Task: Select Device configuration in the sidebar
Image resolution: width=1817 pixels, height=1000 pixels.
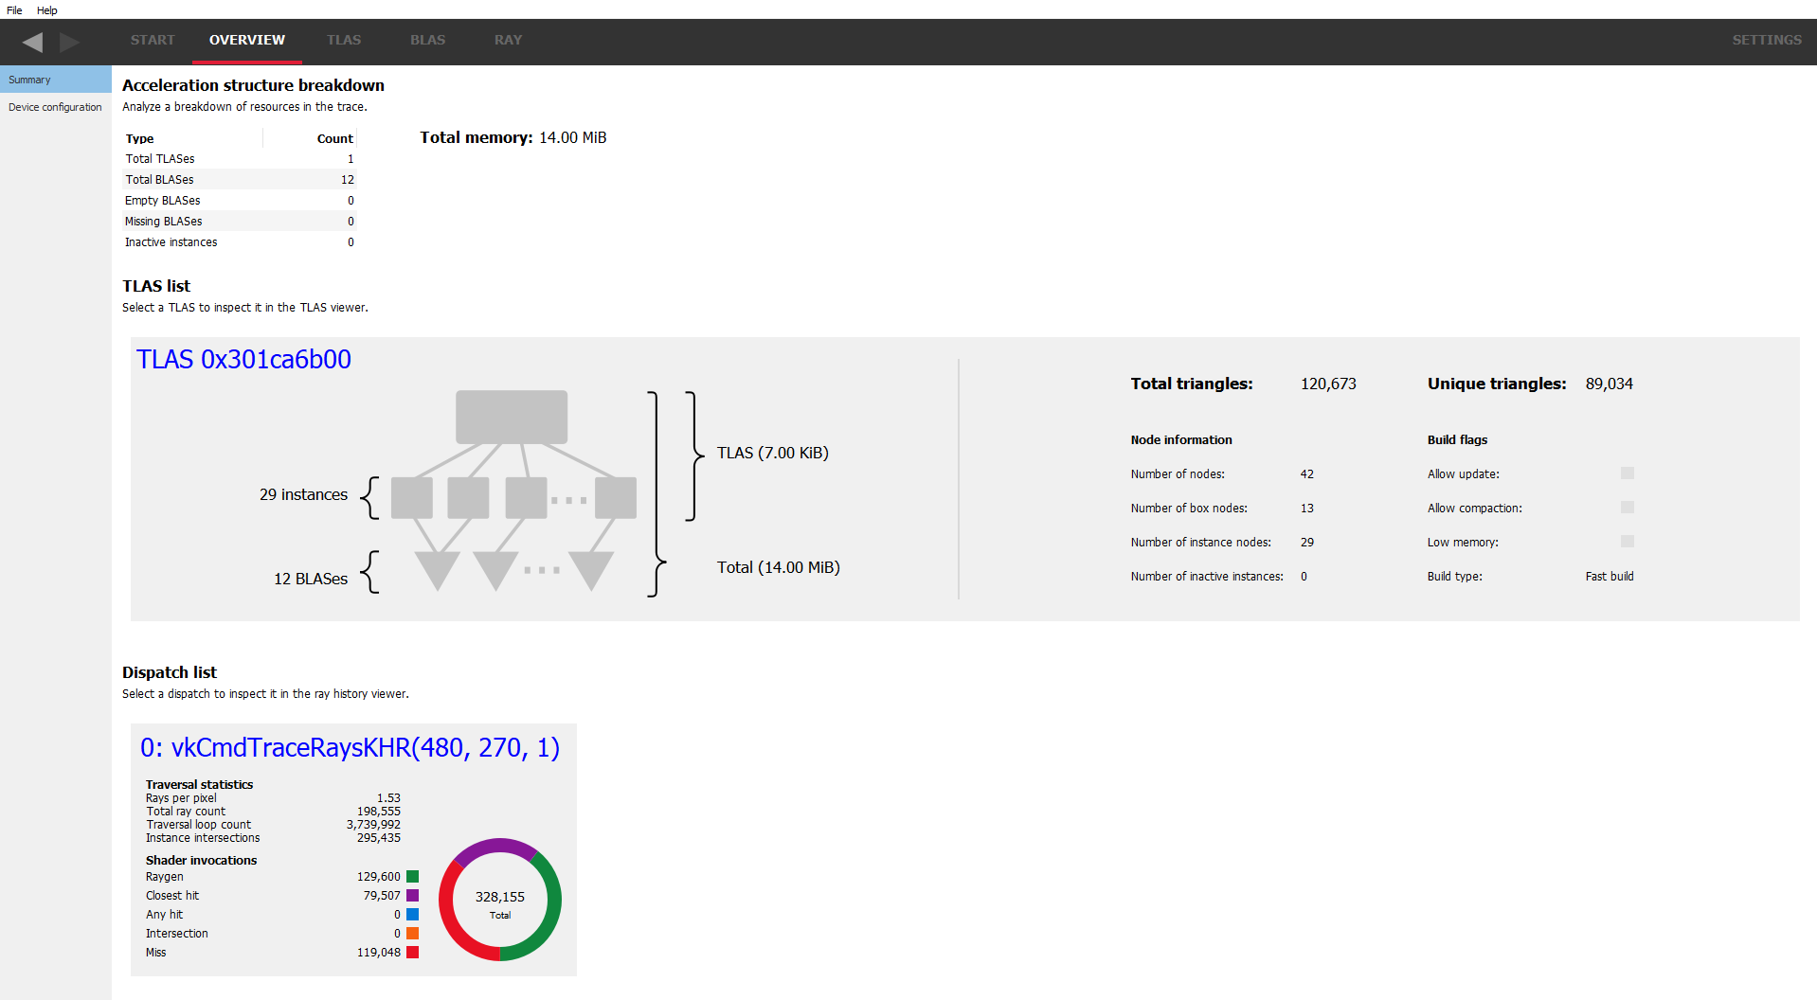Action: (x=56, y=107)
